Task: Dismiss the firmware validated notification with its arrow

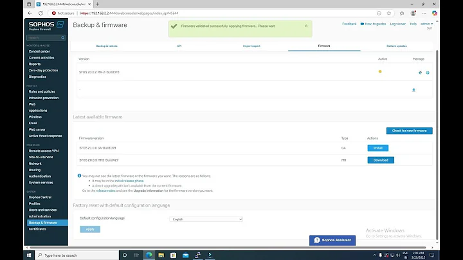Action: click(306, 26)
